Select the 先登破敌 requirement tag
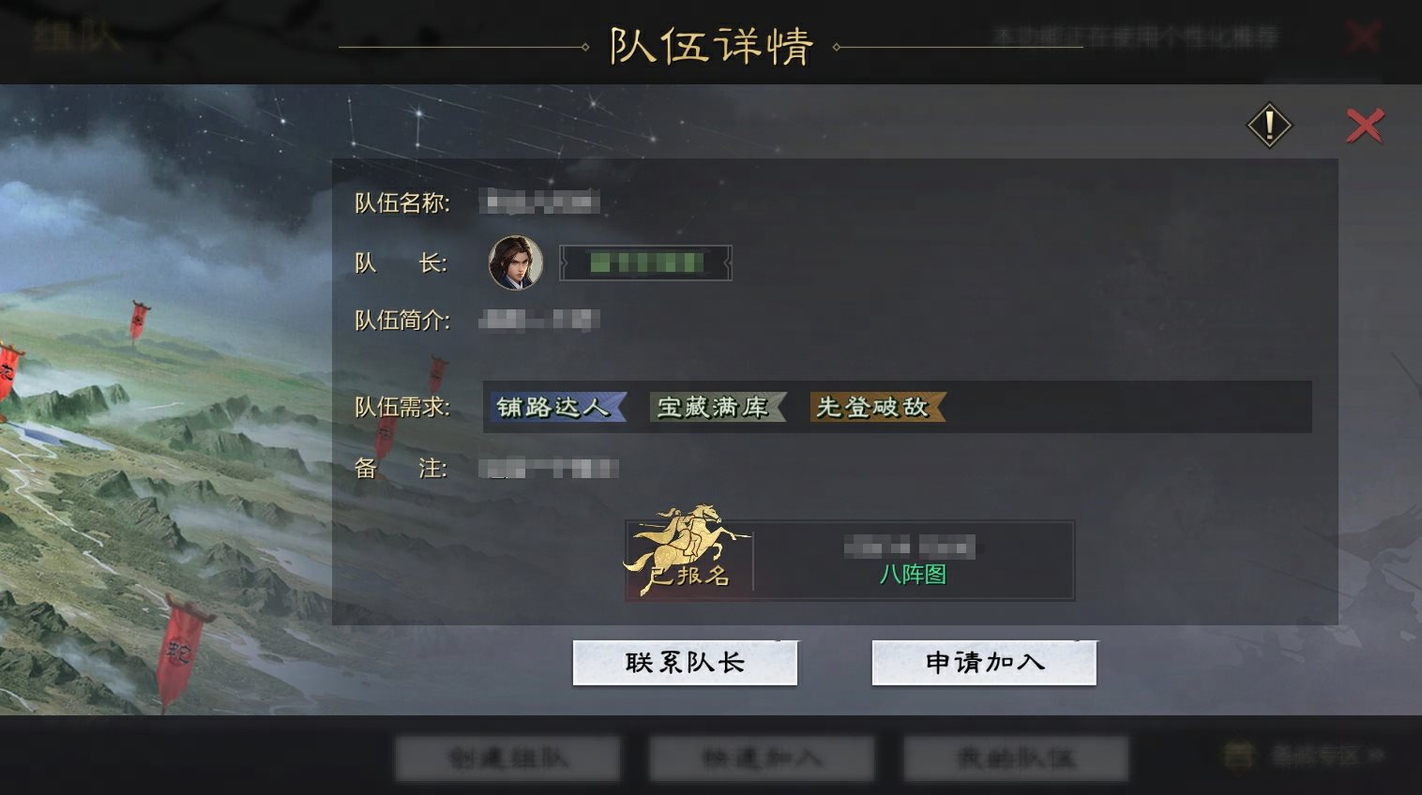 (x=878, y=407)
